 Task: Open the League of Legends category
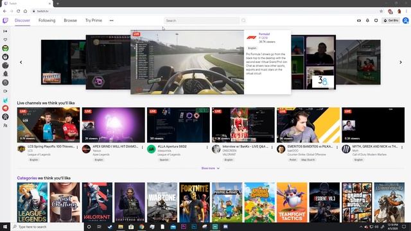pos(32,203)
